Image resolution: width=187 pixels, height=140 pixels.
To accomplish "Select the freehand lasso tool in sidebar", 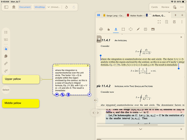I will pyautogui.click(x=6, y=71).
